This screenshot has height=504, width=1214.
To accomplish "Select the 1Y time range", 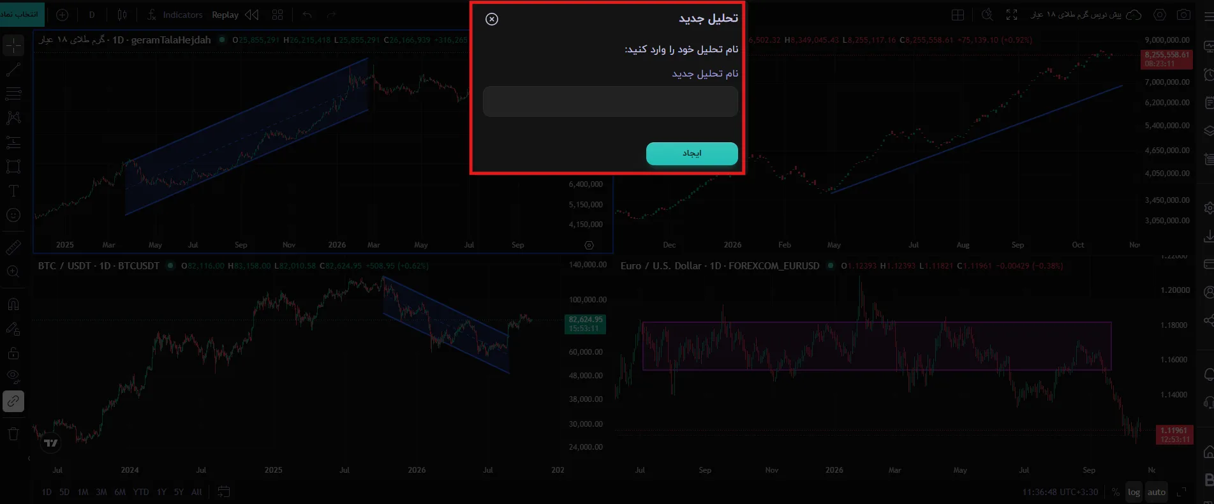I will tap(161, 492).
